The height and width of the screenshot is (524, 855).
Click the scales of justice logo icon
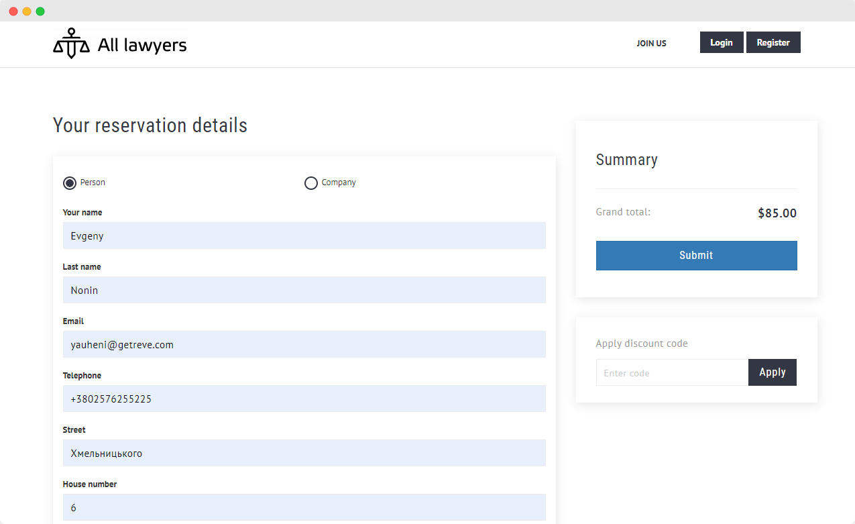pyautogui.click(x=71, y=44)
